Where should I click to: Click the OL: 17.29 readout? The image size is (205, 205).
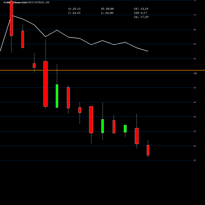tap(141, 17)
